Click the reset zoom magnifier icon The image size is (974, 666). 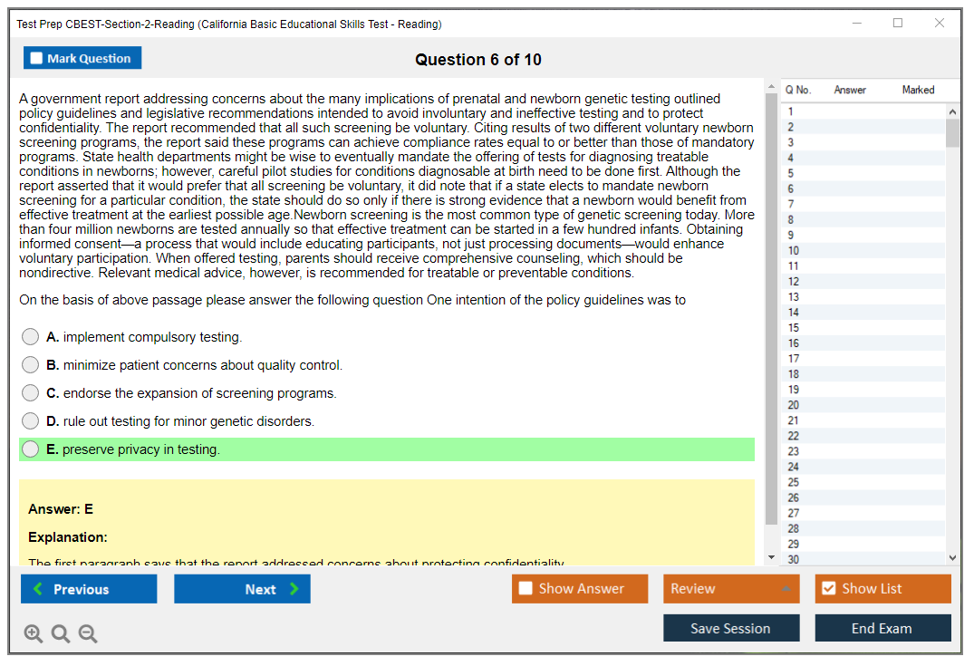click(61, 634)
